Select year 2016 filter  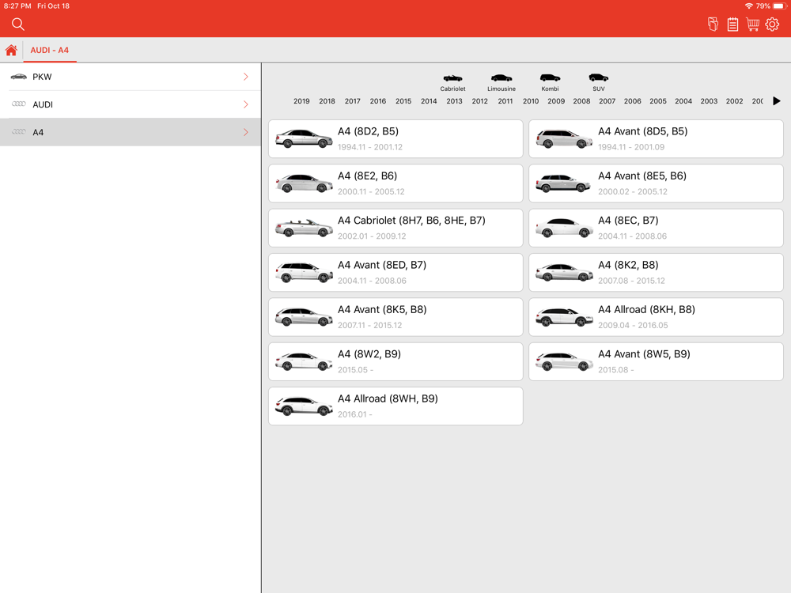378,101
